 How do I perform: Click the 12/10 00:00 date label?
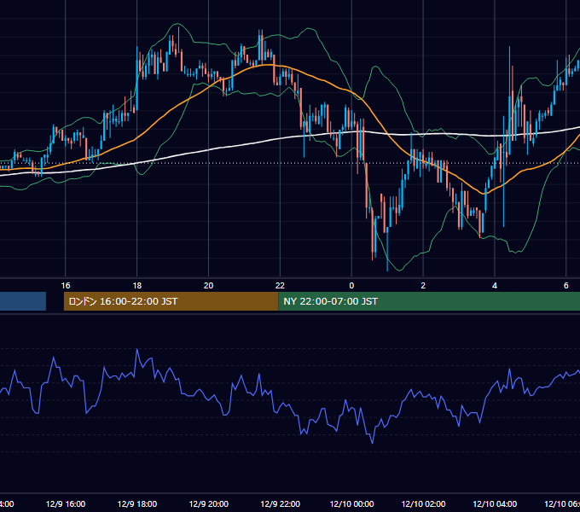tap(351, 503)
